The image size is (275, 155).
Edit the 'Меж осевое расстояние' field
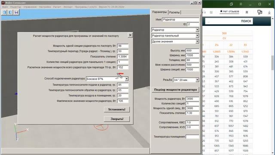pos(192,65)
